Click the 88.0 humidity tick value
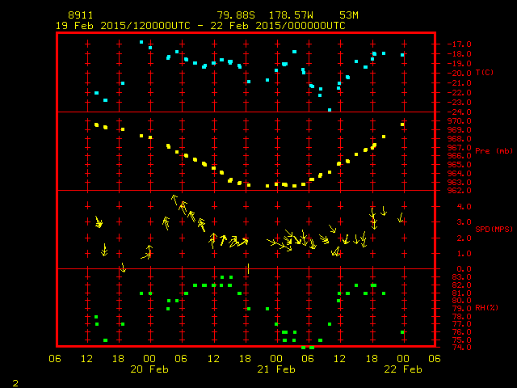The width and height of the screenshot is (517, 388). (456, 277)
